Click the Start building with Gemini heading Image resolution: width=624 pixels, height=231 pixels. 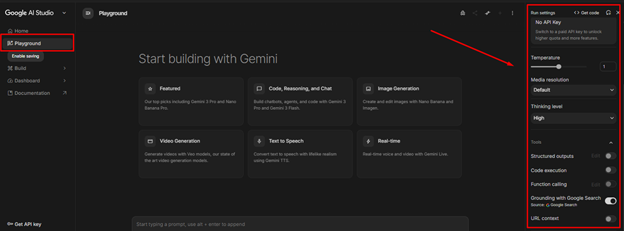[208, 59]
